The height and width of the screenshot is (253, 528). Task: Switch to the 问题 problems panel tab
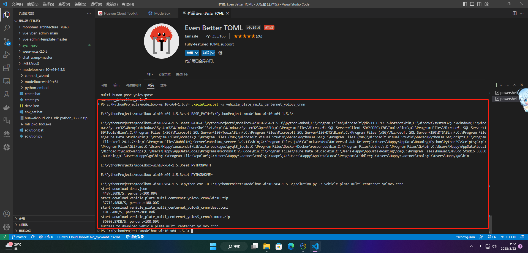[x=104, y=85]
